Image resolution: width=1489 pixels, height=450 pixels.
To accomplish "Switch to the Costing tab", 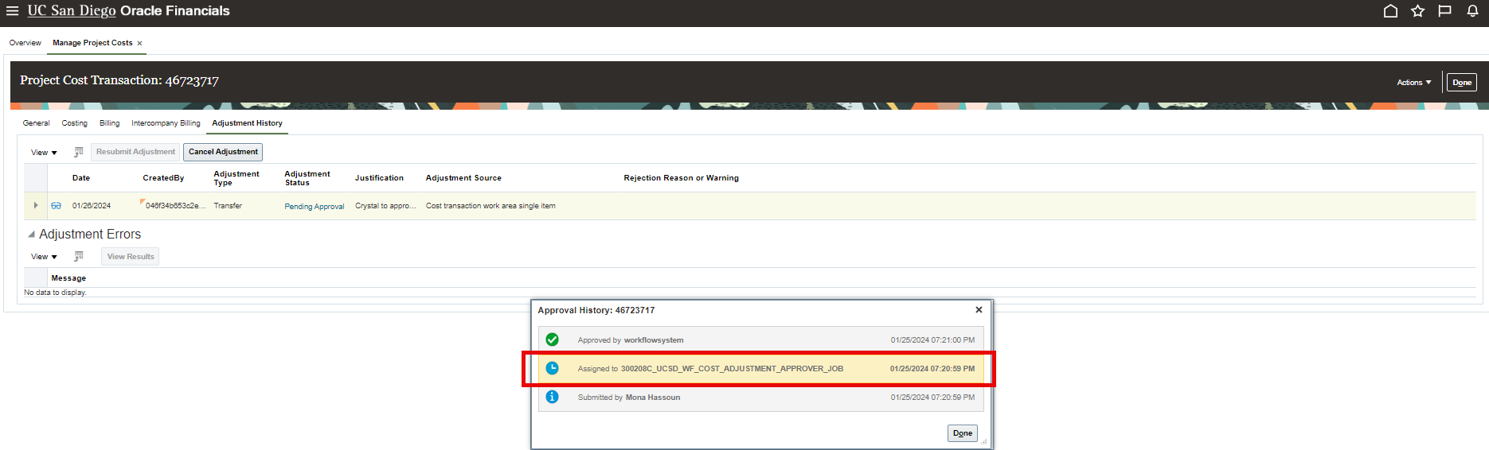I will coord(74,123).
